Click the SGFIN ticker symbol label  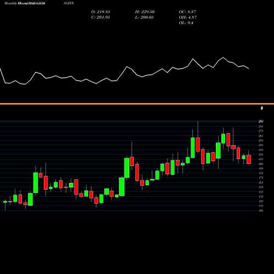pos(69,3)
